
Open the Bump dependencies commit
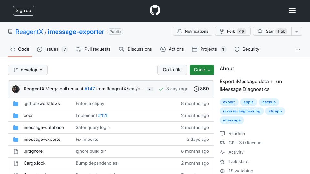tap(96, 163)
